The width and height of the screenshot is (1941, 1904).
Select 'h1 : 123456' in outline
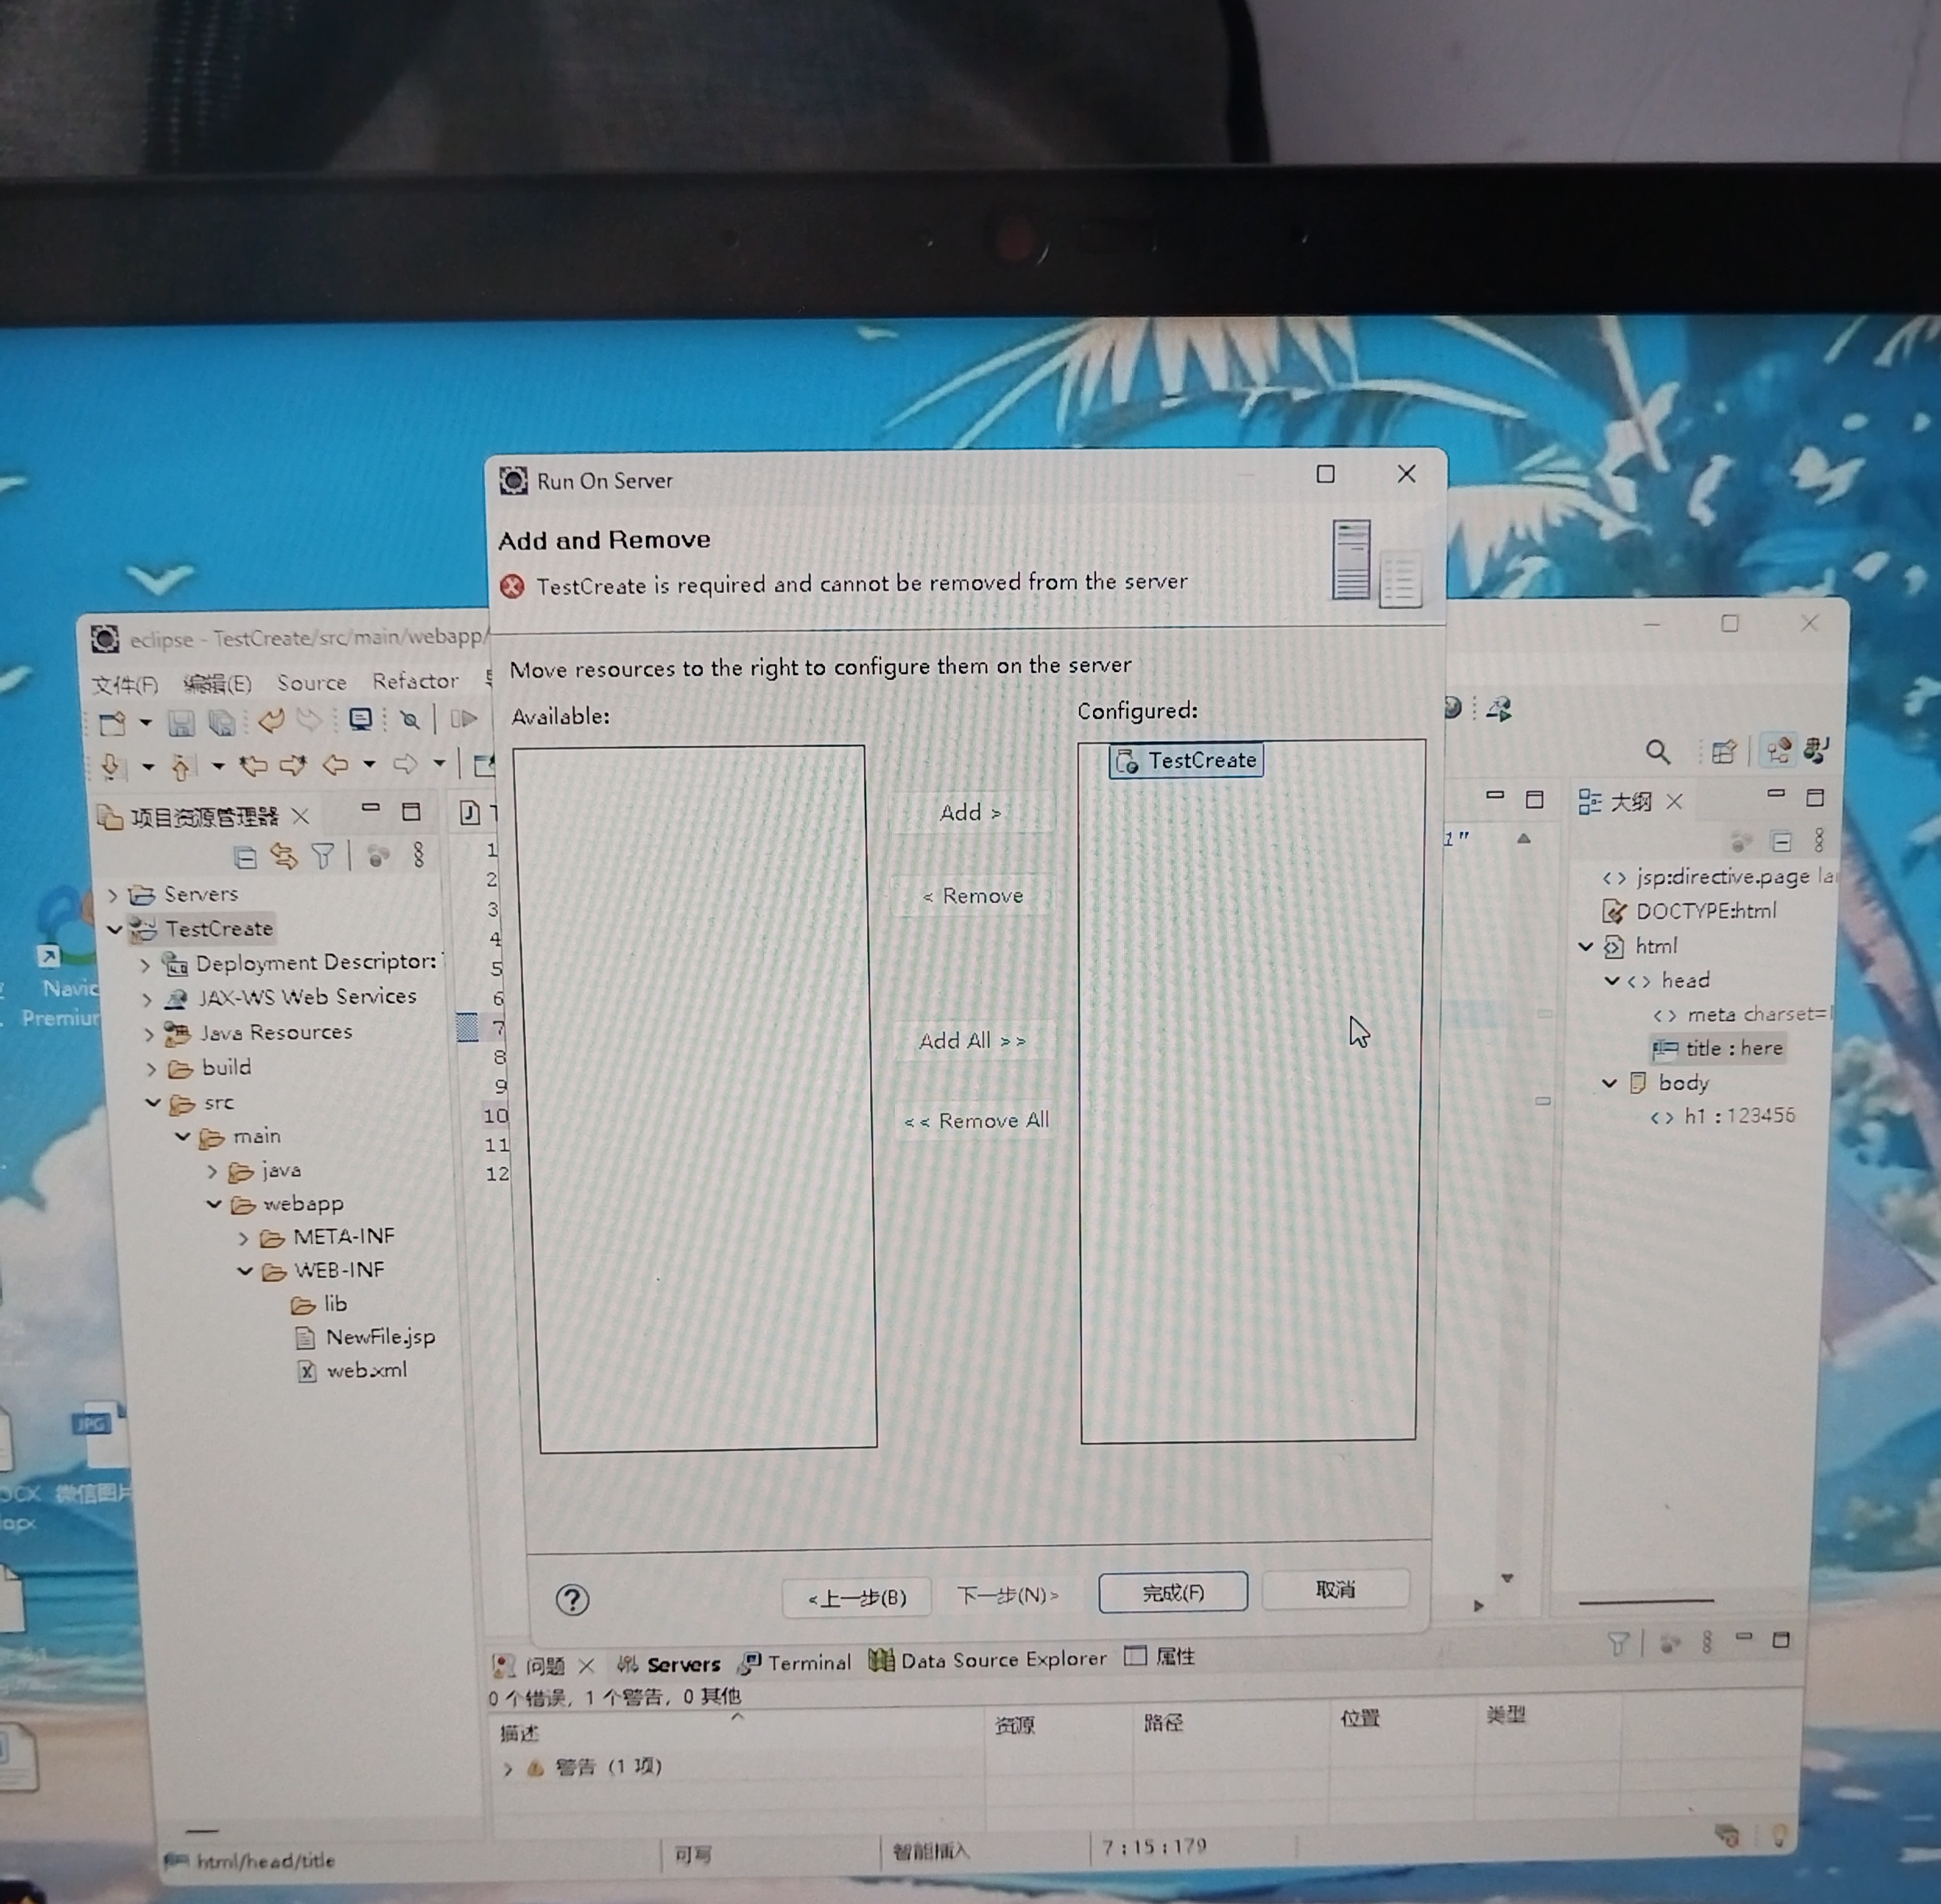pyautogui.click(x=1723, y=1116)
